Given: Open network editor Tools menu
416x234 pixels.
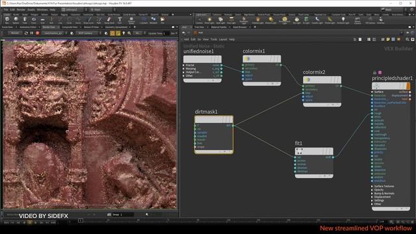Looking at the screenshot, I should click(214, 39).
